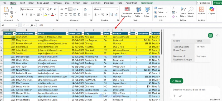This screenshot has height=101, width=222.
Task: Open the Aptos Narrow font name dropdown
Action: [39, 9]
